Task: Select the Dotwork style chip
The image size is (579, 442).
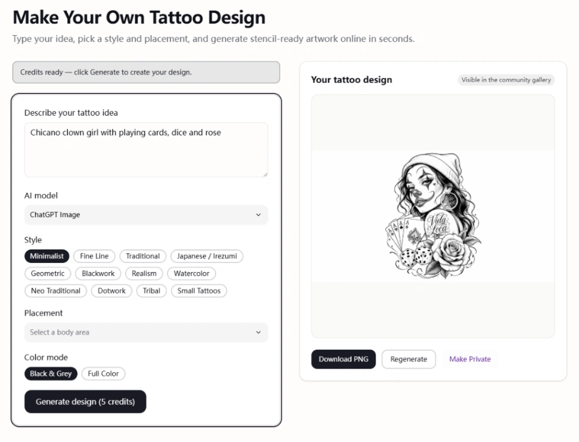Action: (x=111, y=290)
